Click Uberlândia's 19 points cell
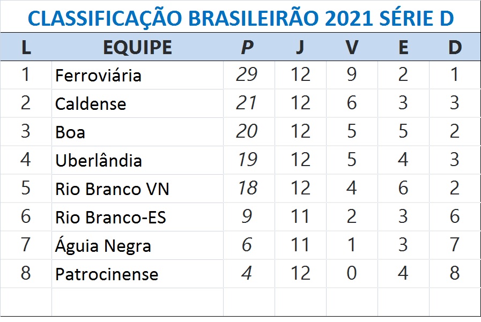 (247, 160)
